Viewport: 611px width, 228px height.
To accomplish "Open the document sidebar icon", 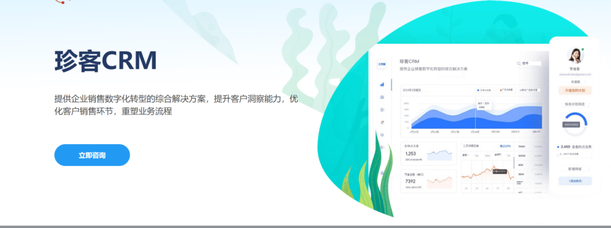I will (x=382, y=110).
